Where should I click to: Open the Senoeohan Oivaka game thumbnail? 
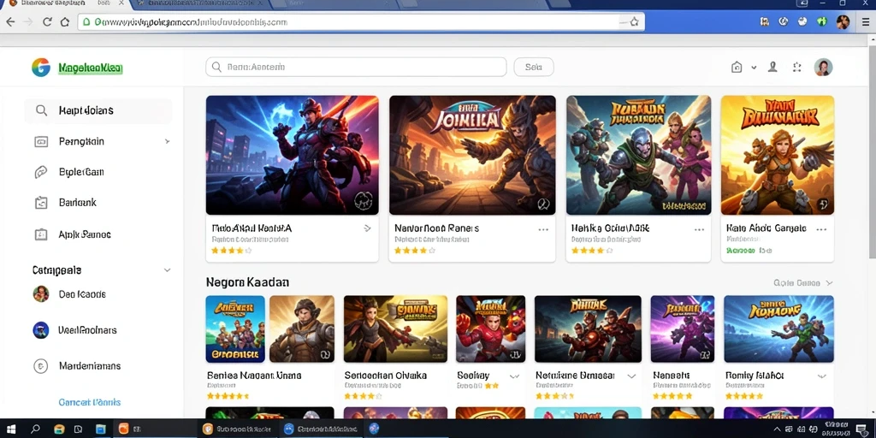tap(395, 329)
